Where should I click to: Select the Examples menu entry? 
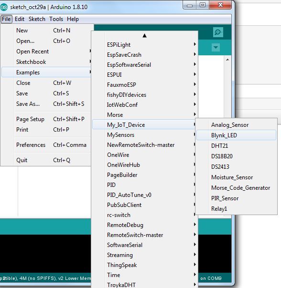[x=46, y=72]
